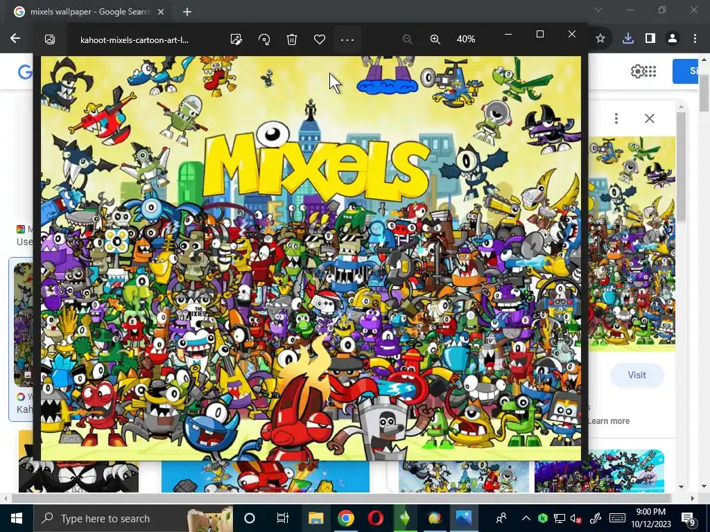Click the Mixels preview image in side panel
The image size is (710, 532).
[x=632, y=245]
